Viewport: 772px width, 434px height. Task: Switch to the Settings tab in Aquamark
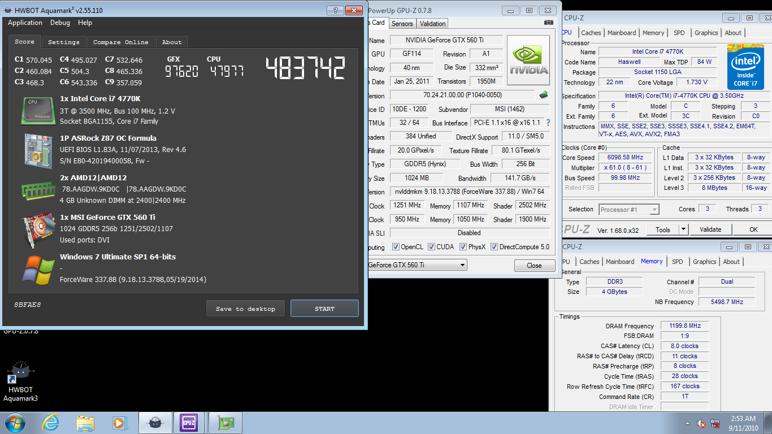[63, 42]
